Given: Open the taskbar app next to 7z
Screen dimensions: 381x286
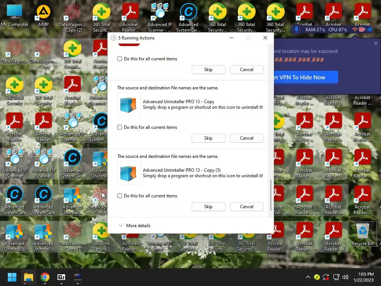Looking at the screenshot, I should [x=77, y=277].
